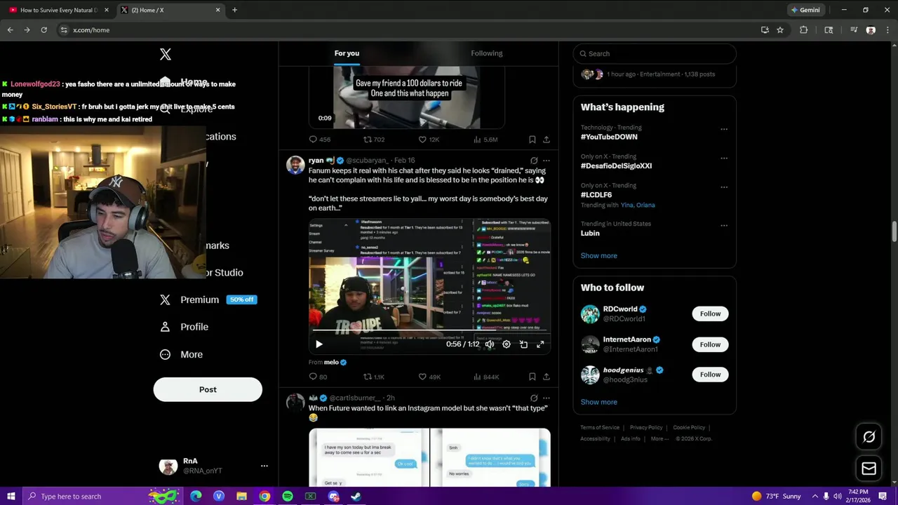Open Profile in the sidebar
Screen dimensions: 898x505
tap(184, 327)
